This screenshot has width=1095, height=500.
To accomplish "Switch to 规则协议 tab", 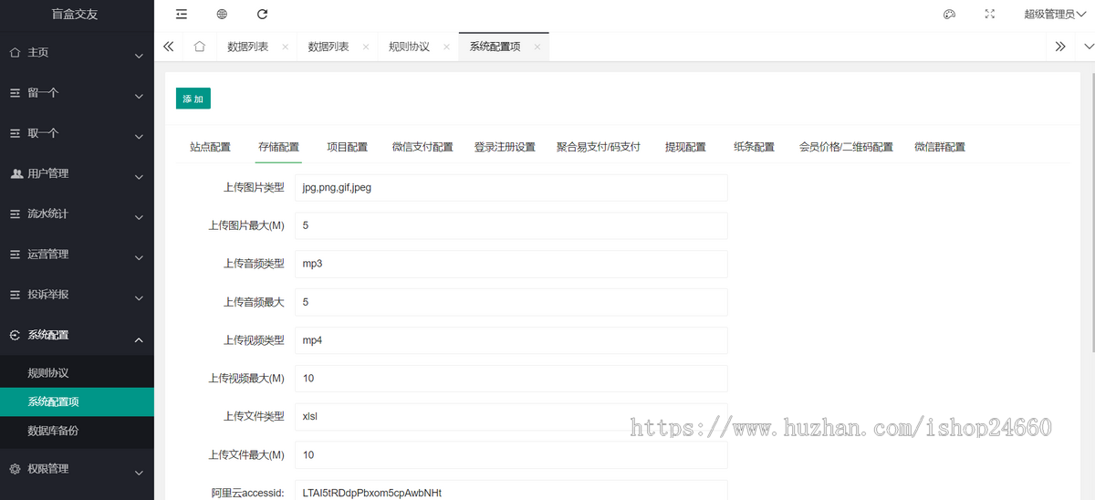I will 409,47.
